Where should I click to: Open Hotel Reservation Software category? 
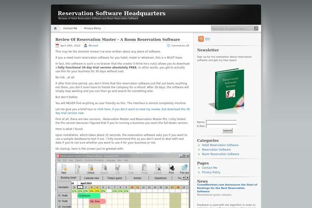(x=220, y=145)
